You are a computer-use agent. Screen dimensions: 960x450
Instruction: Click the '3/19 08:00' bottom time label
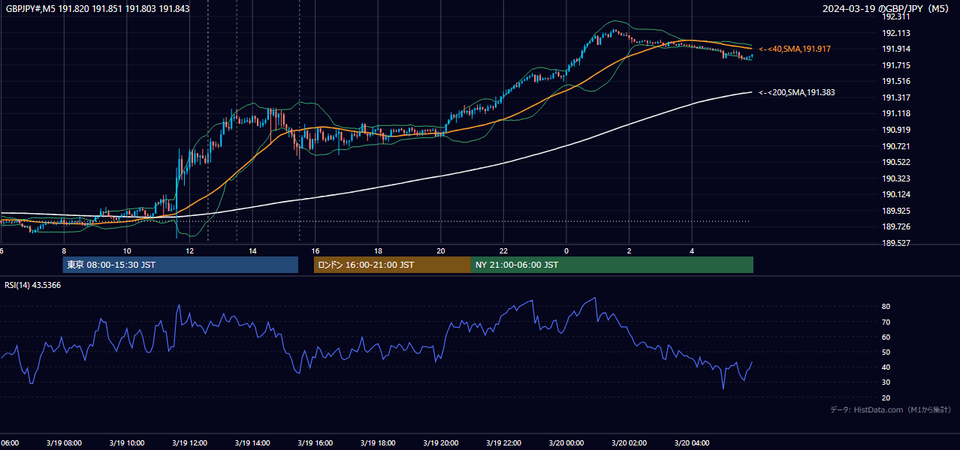(63, 443)
